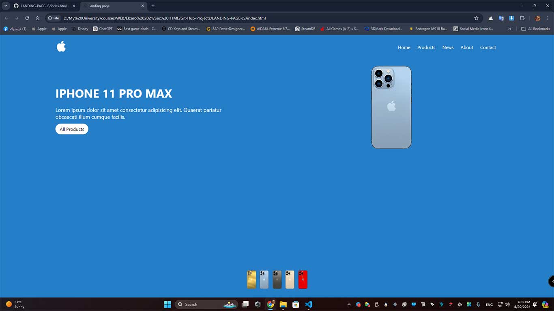Open the Extensions puzzle icon
The image size is (554, 311).
click(522, 18)
